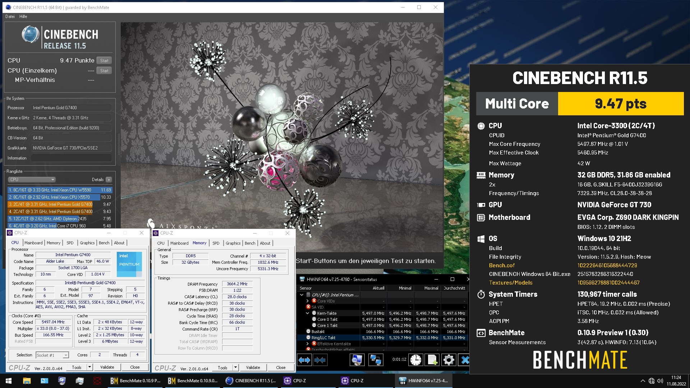Open Hilfe menu in Cinebench

tap(23, 17)
